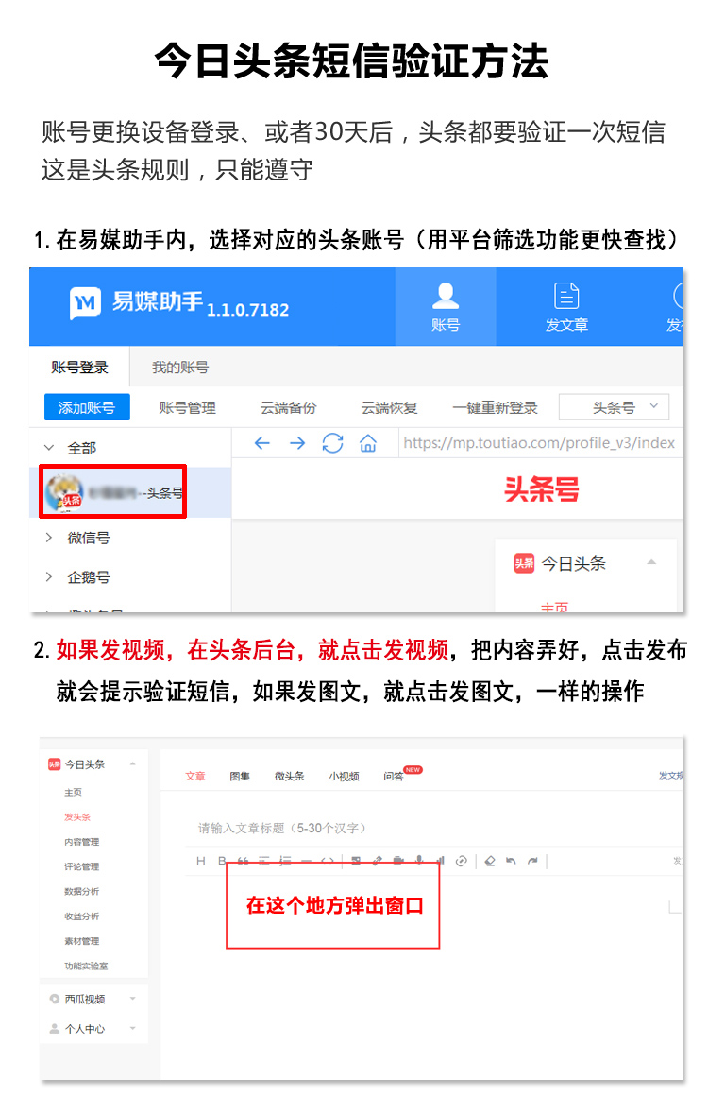
Task: Go to the browser home page icon
Action: [x=368, y=443]
